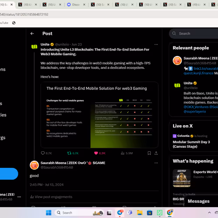Click magnifier icon in X search box
The image size is (218, 218).
click(x=174, y=34)
